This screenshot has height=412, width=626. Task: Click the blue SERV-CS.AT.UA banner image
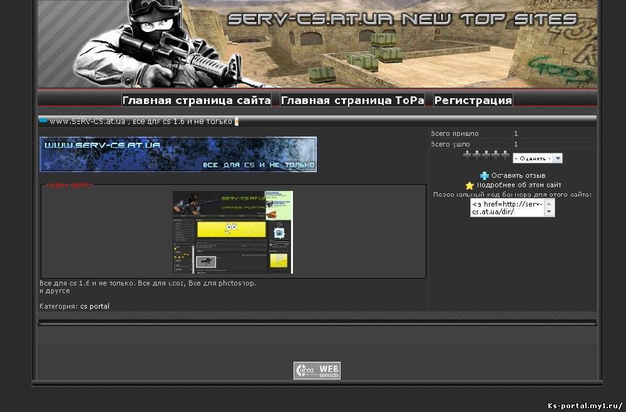click(x=178, y=154)
